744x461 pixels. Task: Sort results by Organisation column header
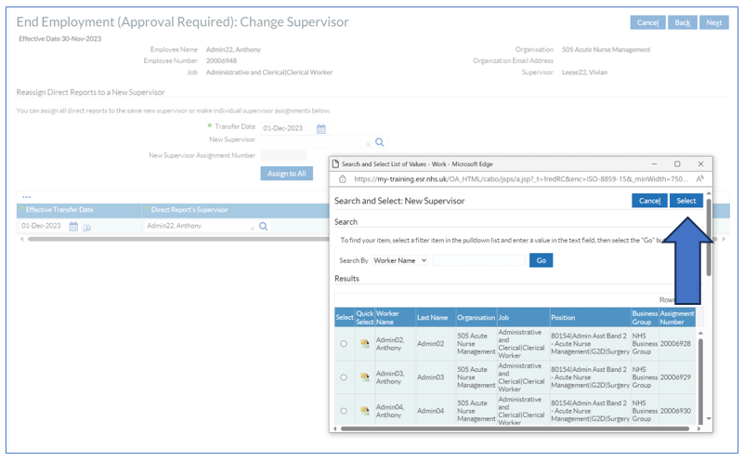coord(476,317)
